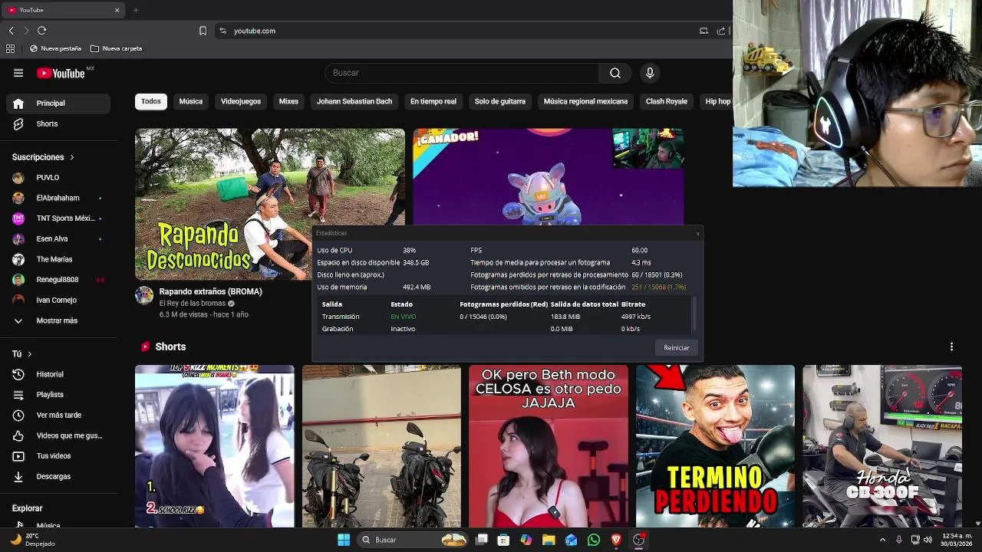Open the YouTube hamburger guide menu

point(18,73)
